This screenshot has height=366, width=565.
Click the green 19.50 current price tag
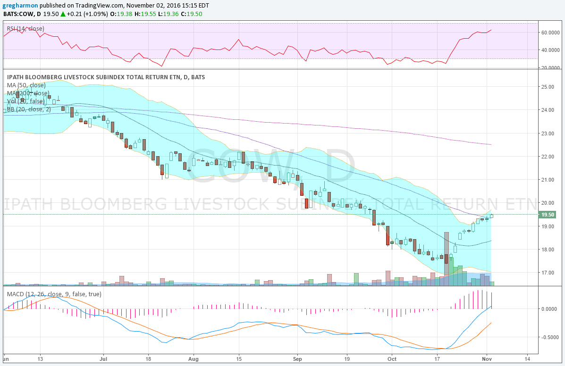coord(548,215)
